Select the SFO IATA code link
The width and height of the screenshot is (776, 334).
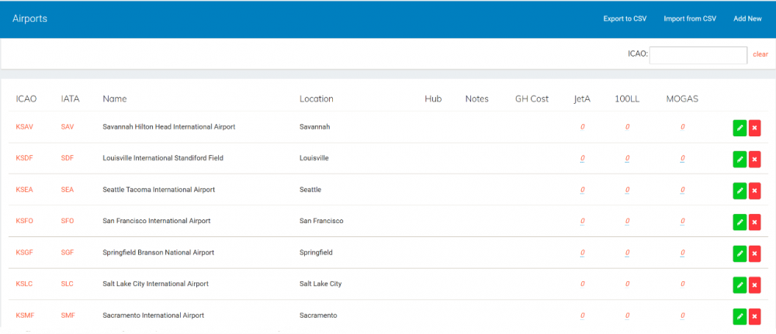click(x=68, y=221)
